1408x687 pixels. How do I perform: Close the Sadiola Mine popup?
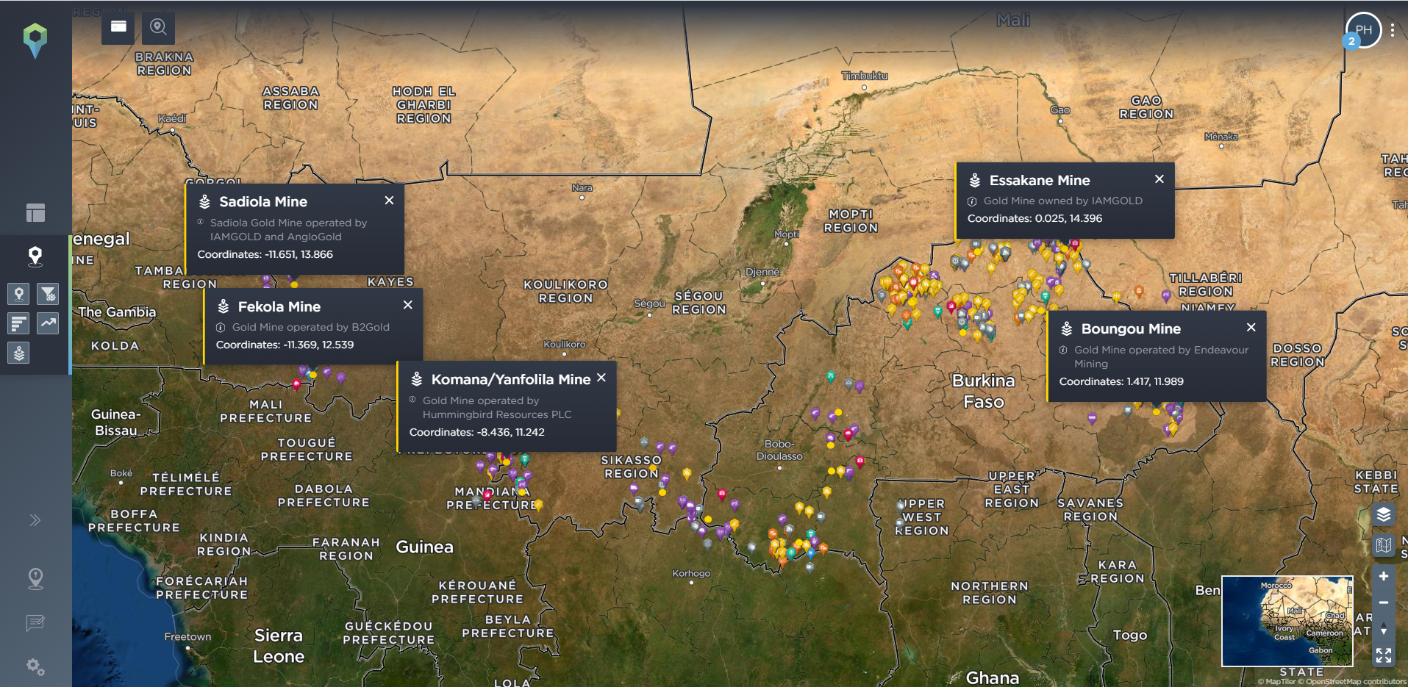pos(390,200)
